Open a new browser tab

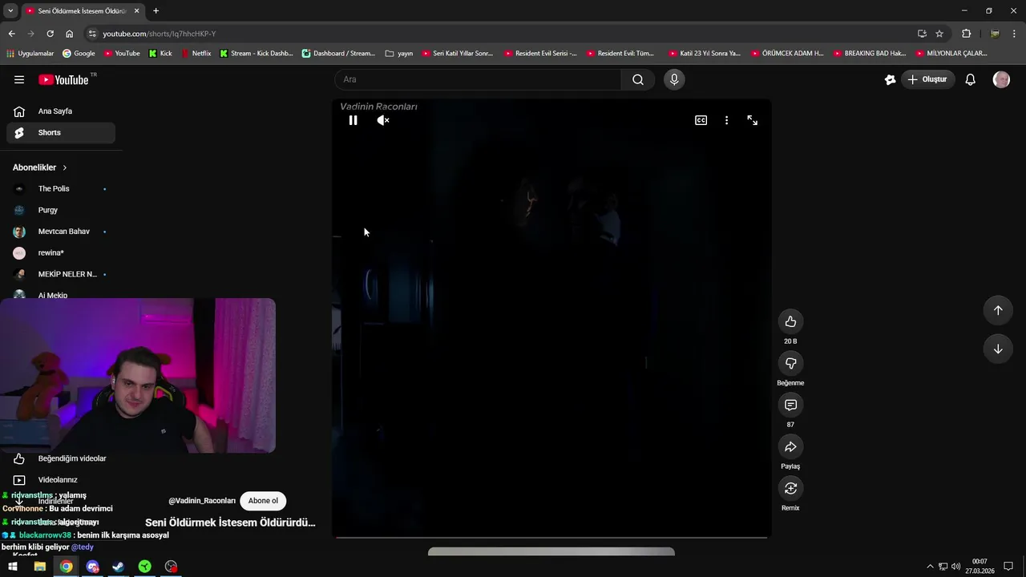tap(156, 11)
